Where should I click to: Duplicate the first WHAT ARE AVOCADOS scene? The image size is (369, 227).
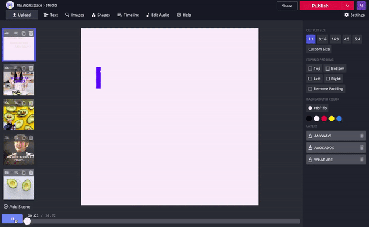pos(23,33)
